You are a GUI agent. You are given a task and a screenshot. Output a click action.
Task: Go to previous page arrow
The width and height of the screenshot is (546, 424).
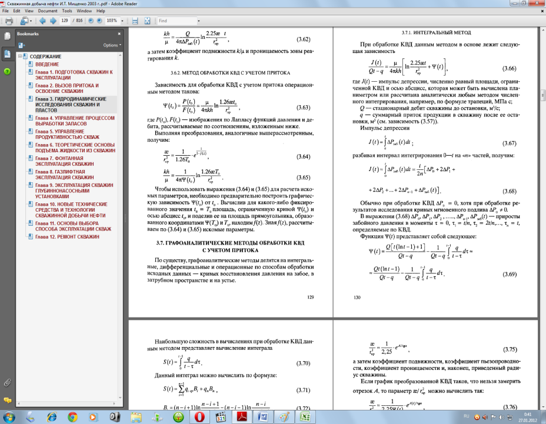click(x=42, y=21)
